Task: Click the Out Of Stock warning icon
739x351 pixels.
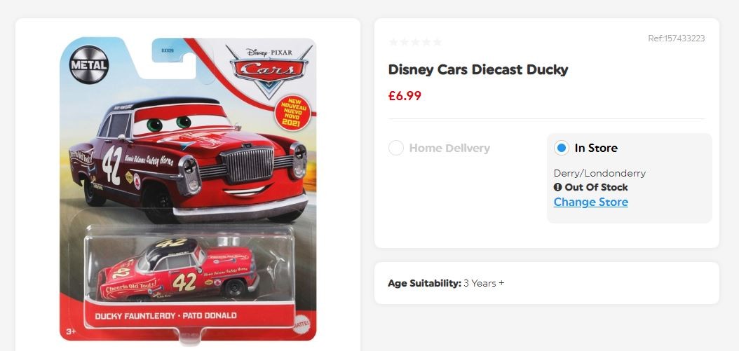Action: pyautogui.click(x=558, y=187)
